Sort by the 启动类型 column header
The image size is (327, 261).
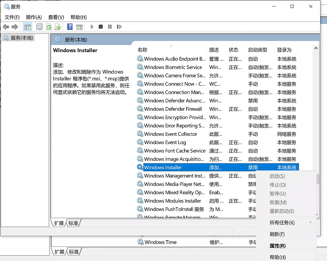click(x=260, y=50)
